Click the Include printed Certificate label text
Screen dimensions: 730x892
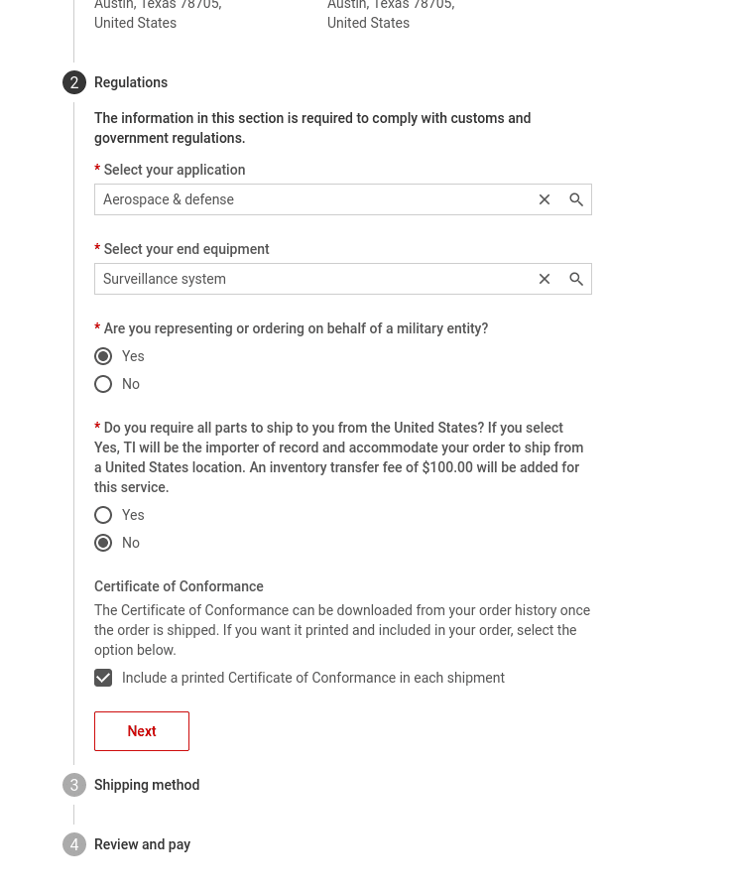[x=313, y=678]
